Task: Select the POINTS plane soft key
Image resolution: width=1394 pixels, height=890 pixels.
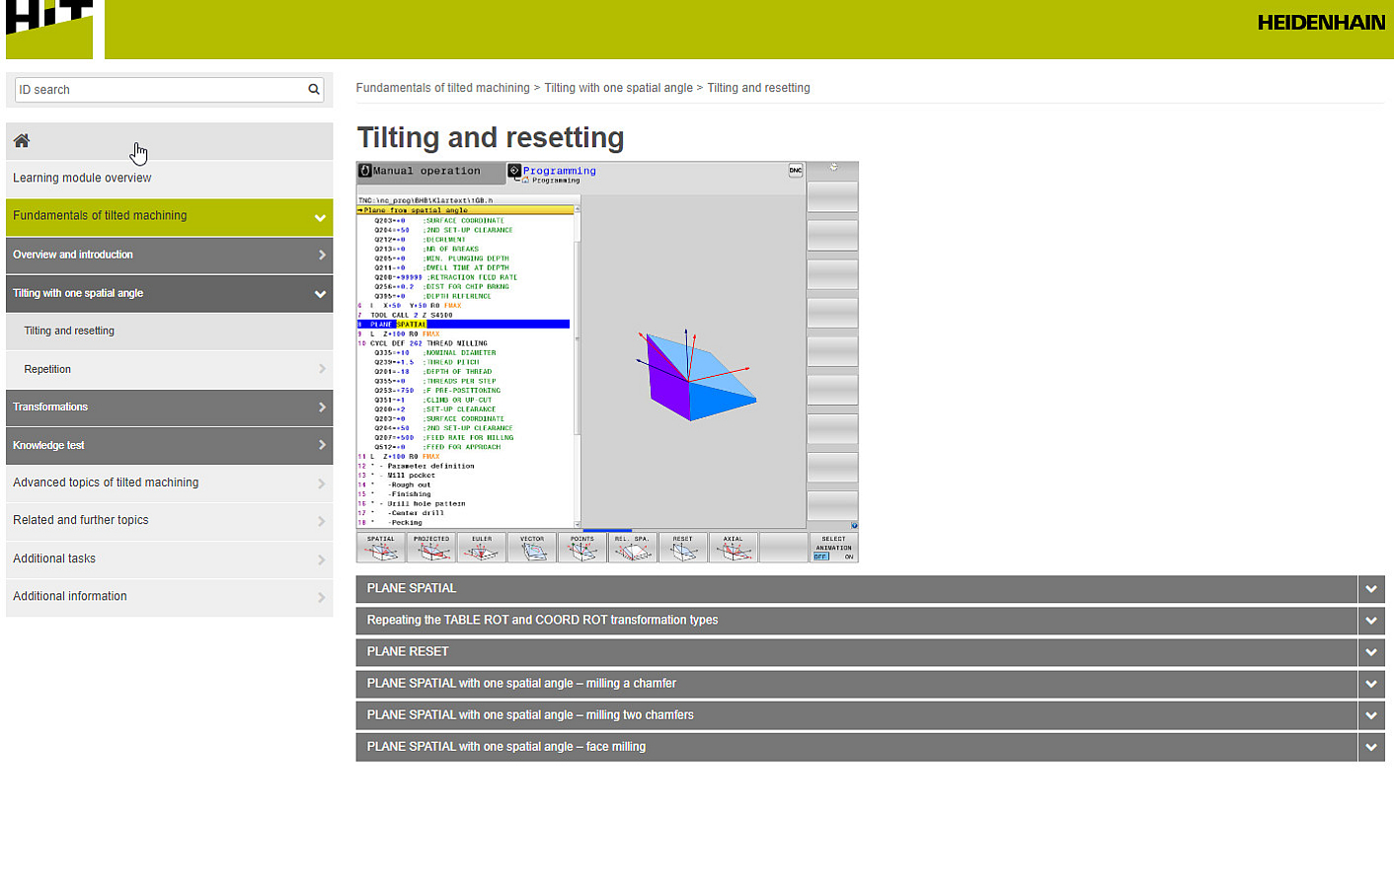Action: pos(582,548)
